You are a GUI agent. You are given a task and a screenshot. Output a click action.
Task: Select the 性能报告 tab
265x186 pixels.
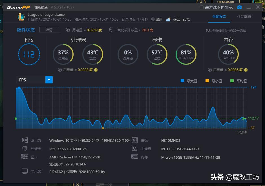(219, 17)
